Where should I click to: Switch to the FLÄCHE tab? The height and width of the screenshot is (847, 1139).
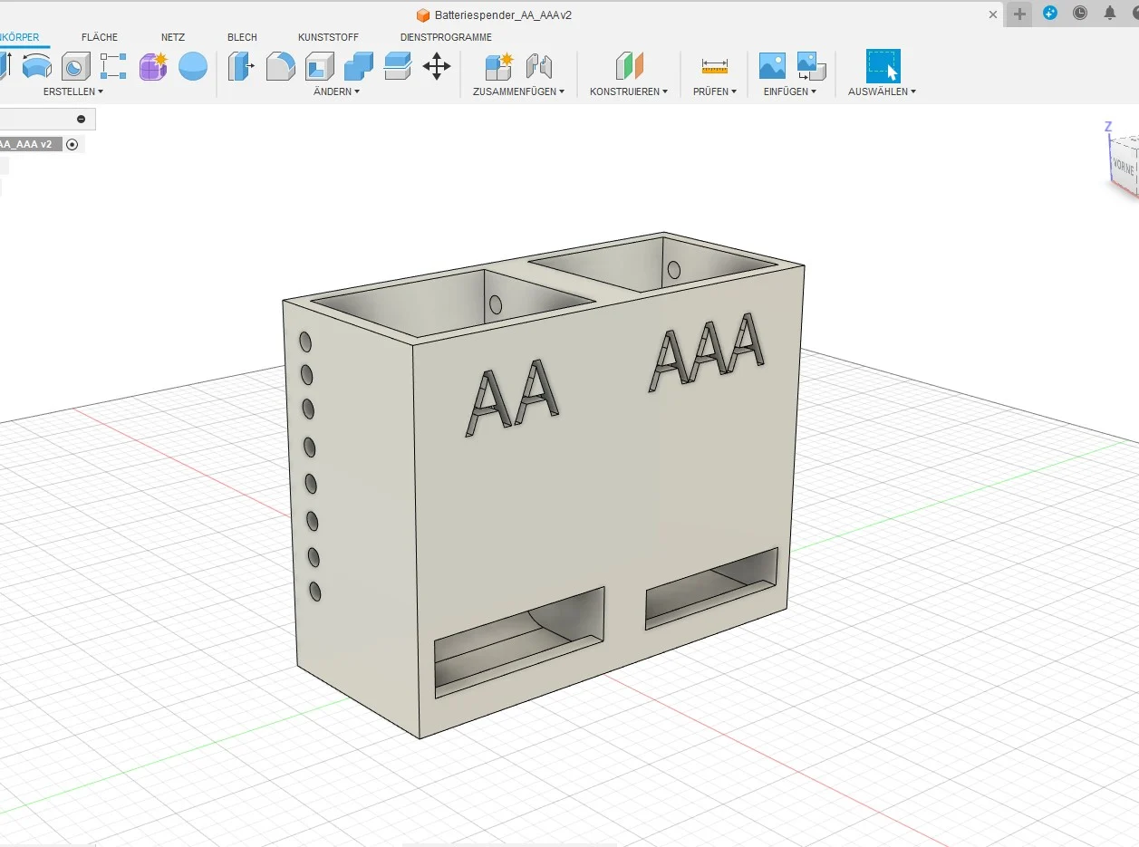coord(100,37)
